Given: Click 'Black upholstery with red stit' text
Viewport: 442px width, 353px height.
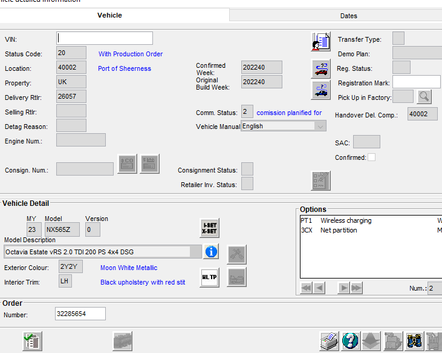Looking at the screenshot, I should 143,282.
